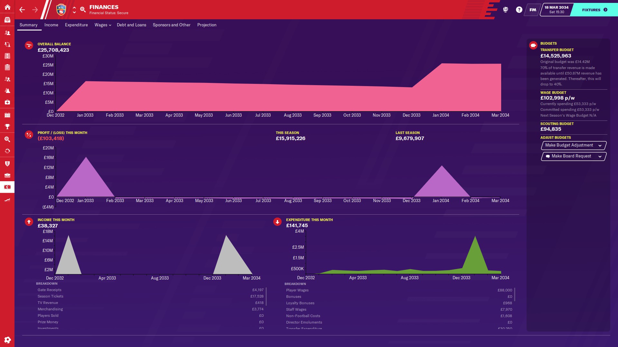Open the settings gear icon at the bottom of the sidebar
618x347 pixels.
click(7, 340)
